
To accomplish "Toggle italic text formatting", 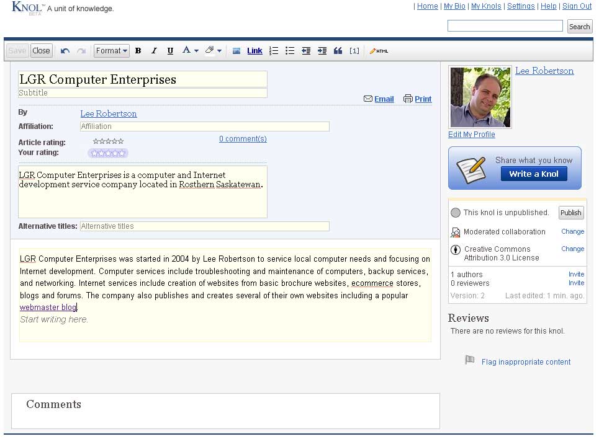I will tap(154, 51).
